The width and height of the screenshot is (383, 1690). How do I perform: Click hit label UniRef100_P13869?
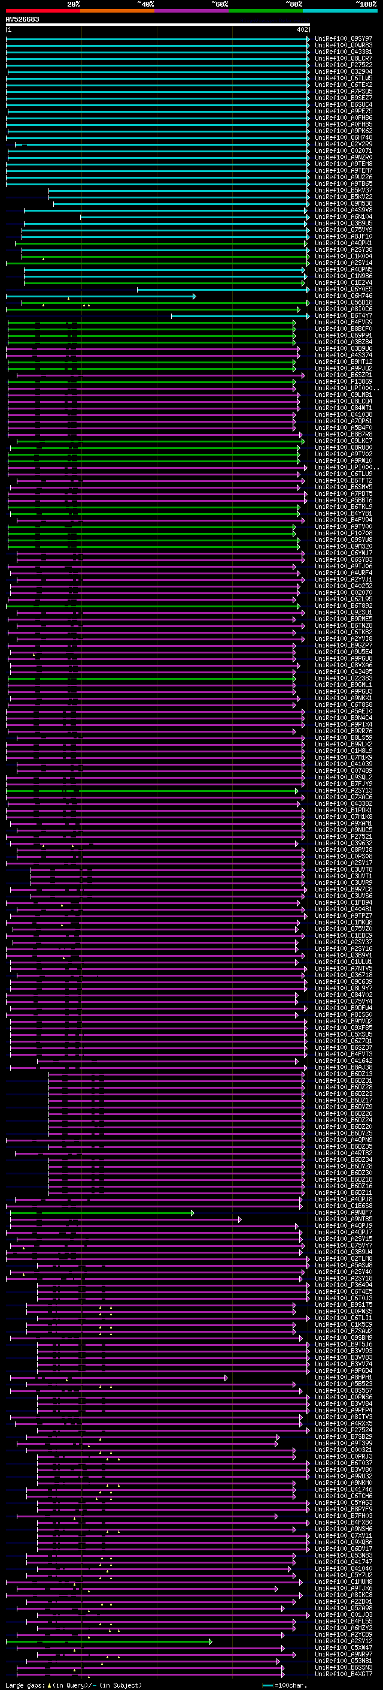[343, 381]
